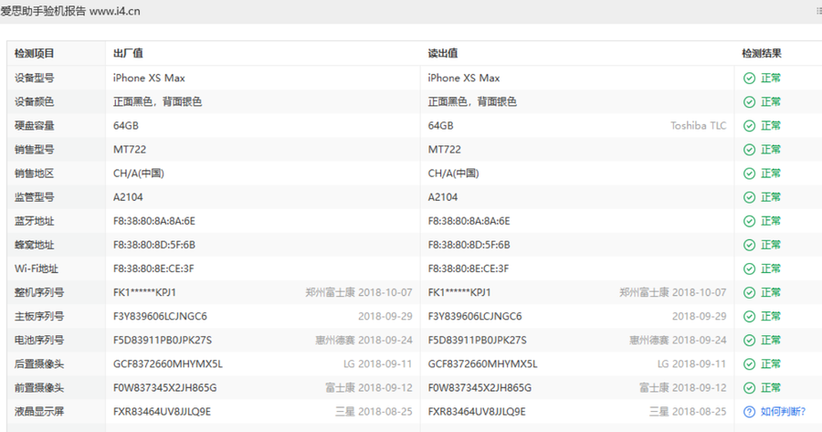Click factory LCD serial FXR83464UV8JJLQ9E
822x432 pixels.
(x=162, y=412)
